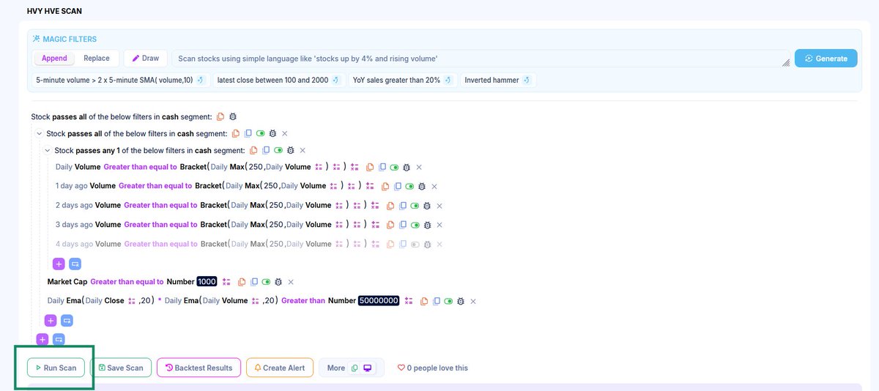Delete the 4 days ago Volume filter
Viewport: 879px width, 391px height.
pyautogui.click(x=439, y=244)
